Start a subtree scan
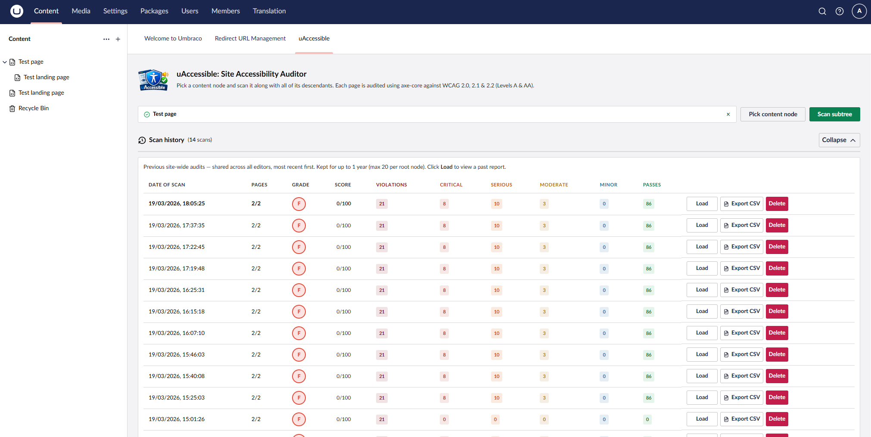This screenshot has width=871, height=437. click(x=834, y=114)
